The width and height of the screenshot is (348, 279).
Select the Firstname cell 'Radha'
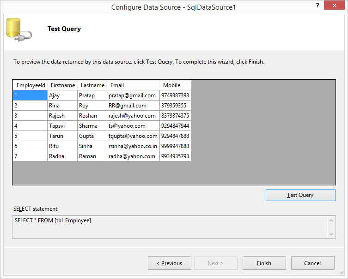pyautogui.click(x=62, y=156)
